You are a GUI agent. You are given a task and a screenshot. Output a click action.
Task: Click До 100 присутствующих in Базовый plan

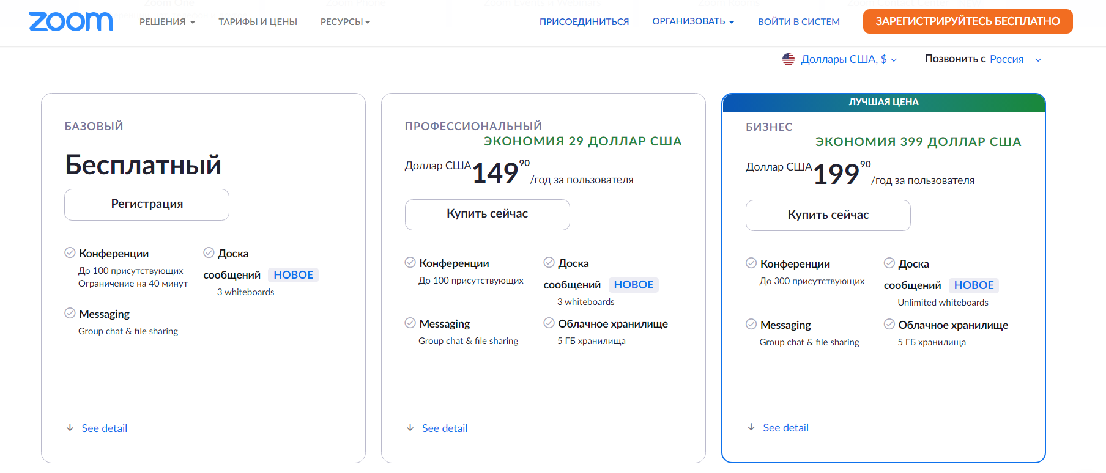pyautogui.click(x=130, y=271)
